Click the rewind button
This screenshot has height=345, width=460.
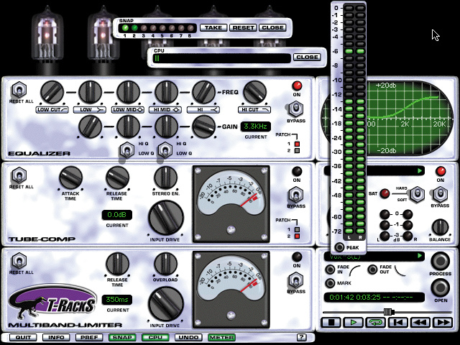420,323
